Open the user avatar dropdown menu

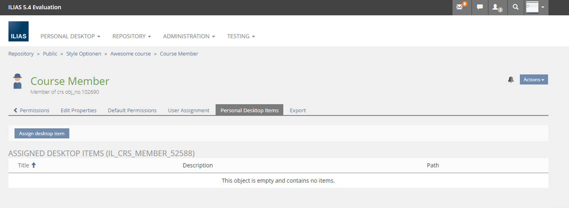point(536,8)
